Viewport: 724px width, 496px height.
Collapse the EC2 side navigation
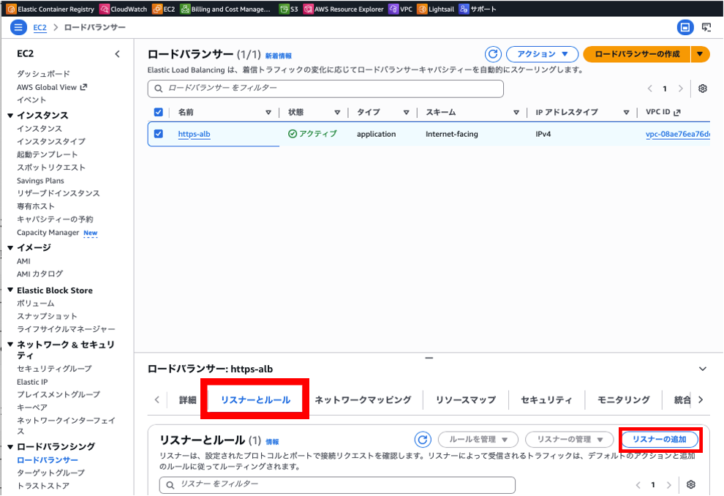[x=117, y=54]
